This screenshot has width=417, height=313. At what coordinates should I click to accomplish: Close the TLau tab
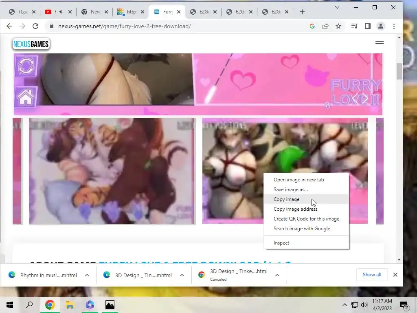[34, 12]
